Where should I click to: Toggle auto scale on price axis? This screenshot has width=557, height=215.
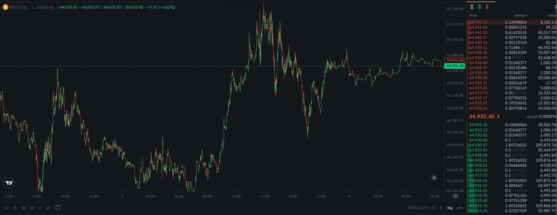tap(460, 208)
